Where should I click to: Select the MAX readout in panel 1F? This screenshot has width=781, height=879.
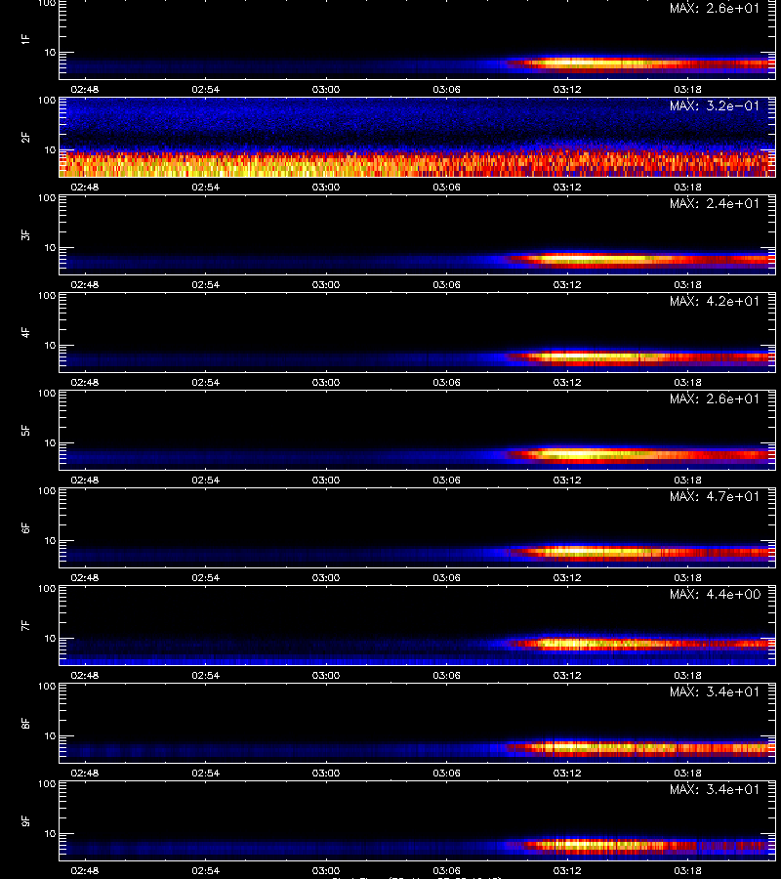click(x=715, y=9)
